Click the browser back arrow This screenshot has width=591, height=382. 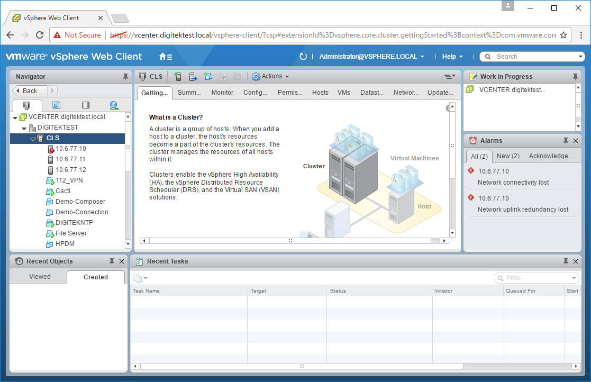click(x=10, y=35)
